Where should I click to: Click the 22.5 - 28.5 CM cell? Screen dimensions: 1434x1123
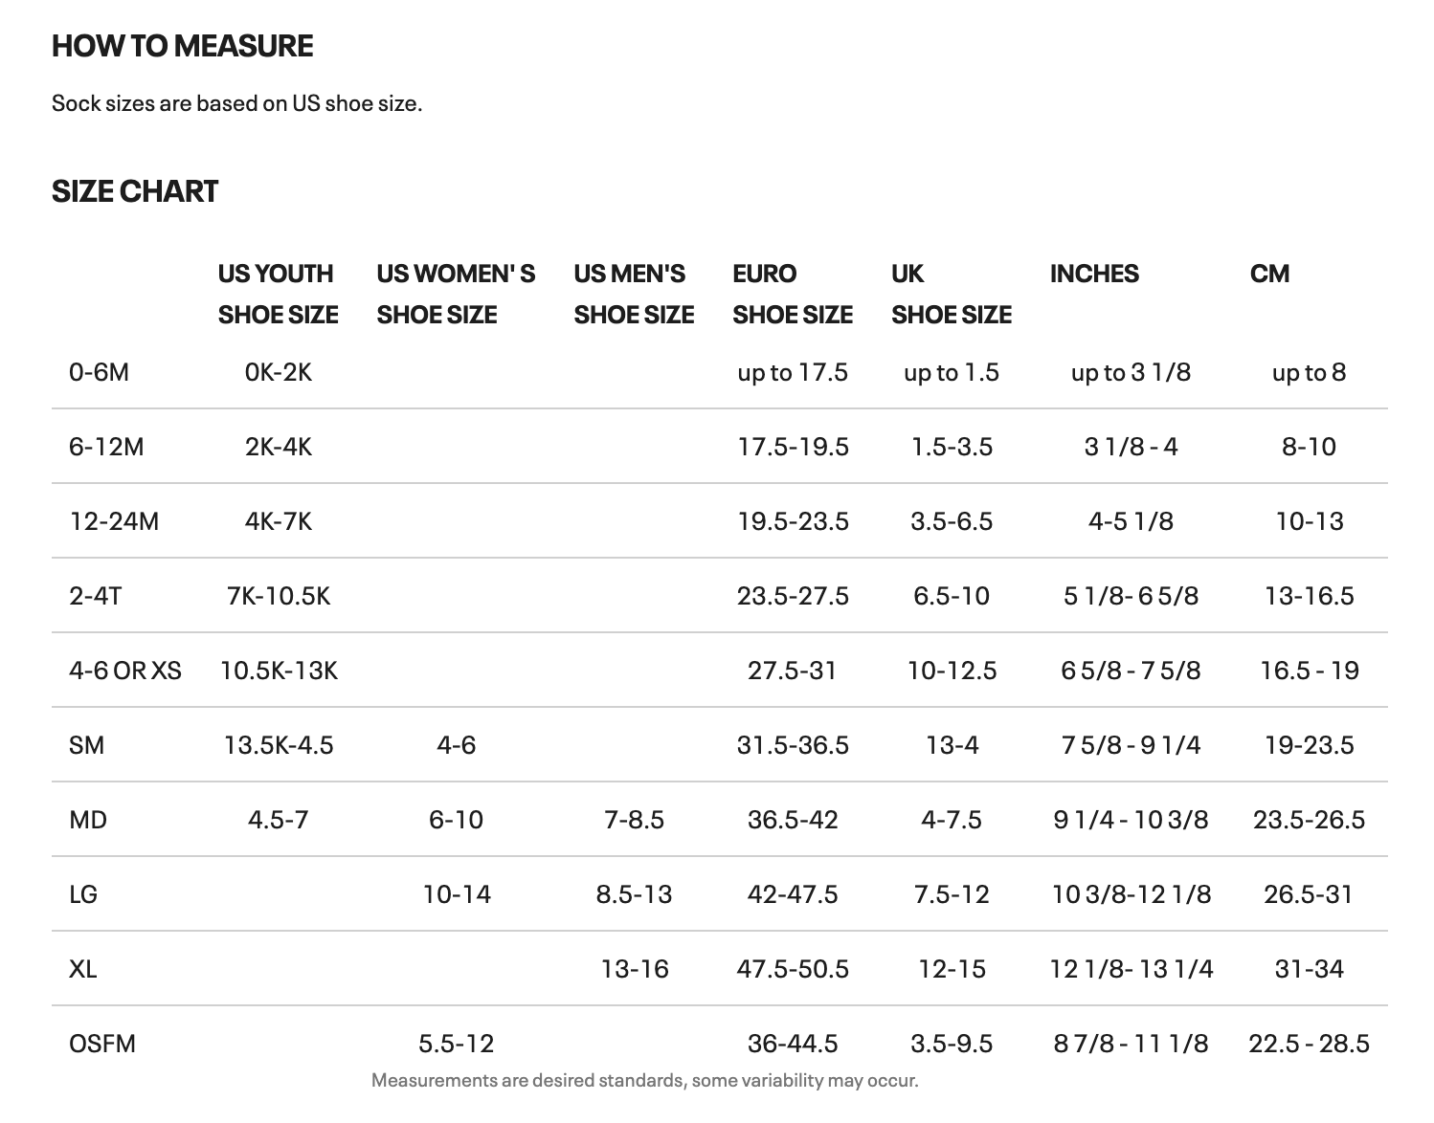(x=1309, y=1043)
